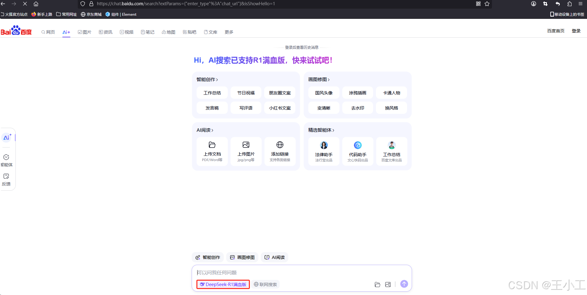
Task: Click the crop screenshot toolbar icon
Action: (545, 4)
